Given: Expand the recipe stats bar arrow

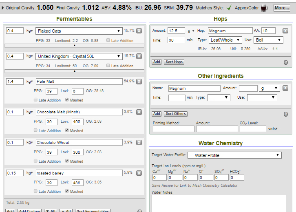Looking at the screenshot, I should (x=3, y=8).
